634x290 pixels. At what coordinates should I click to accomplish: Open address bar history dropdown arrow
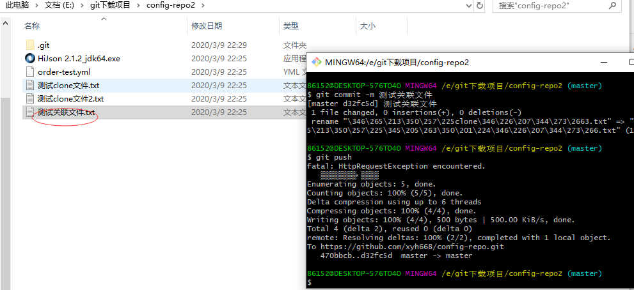(x=469, y=6)
